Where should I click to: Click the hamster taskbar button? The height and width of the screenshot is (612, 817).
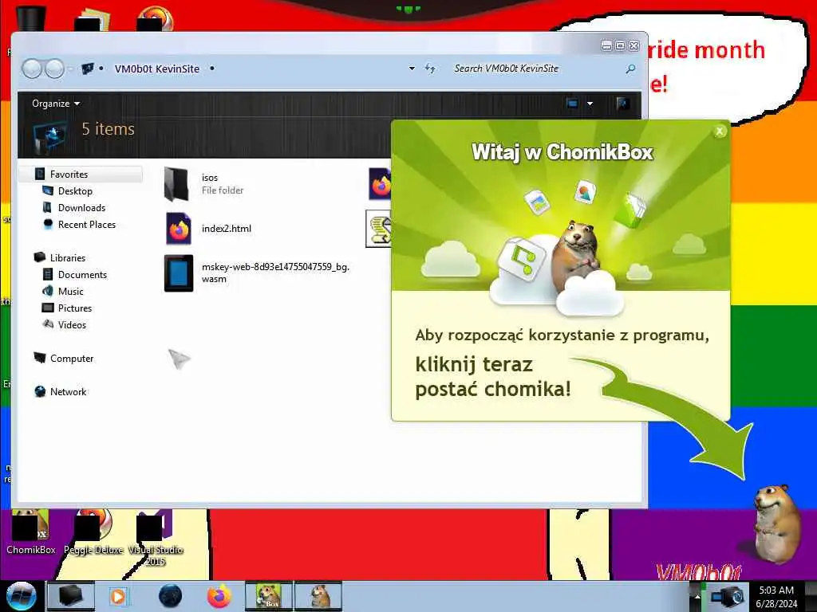318,596
